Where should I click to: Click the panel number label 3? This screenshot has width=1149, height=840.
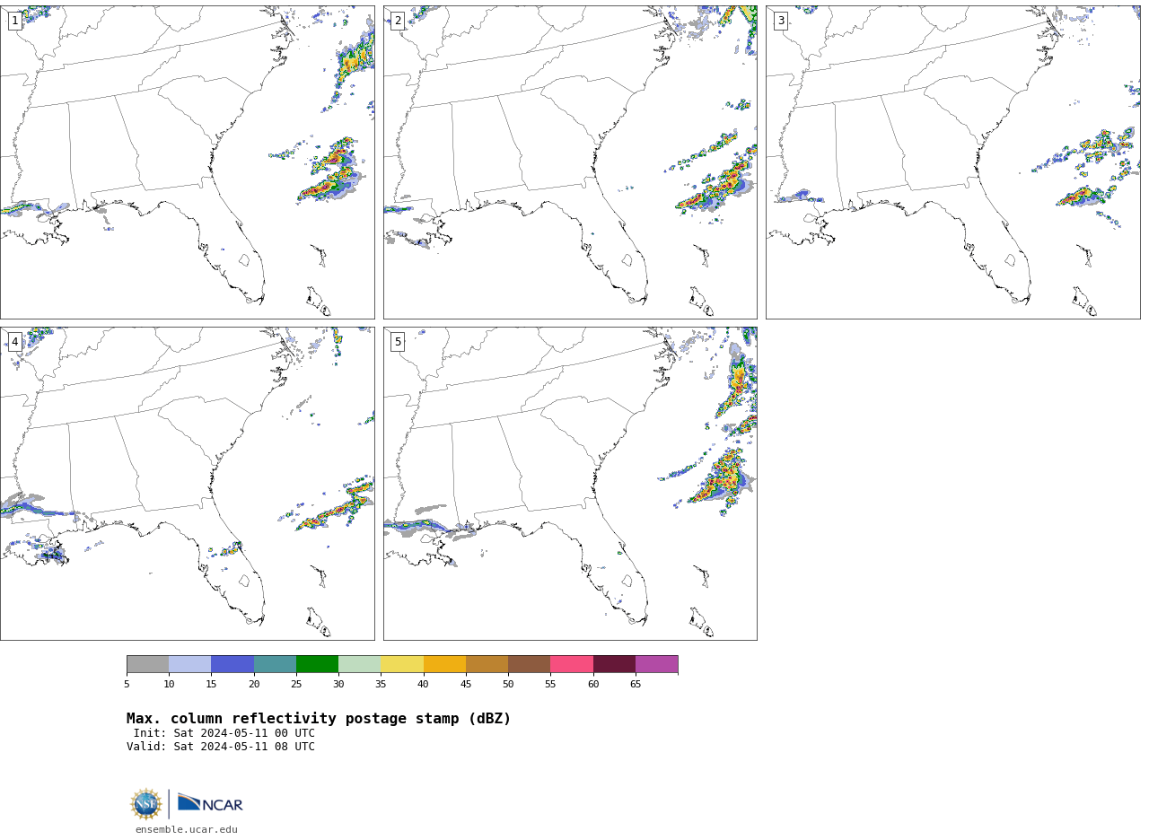781,21
